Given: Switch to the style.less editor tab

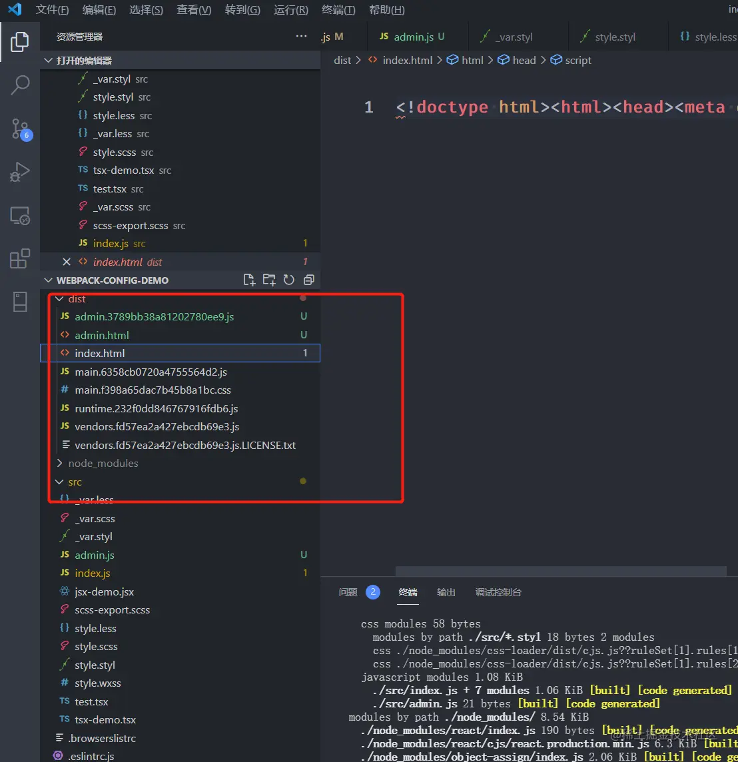Looking at the screenshot, I should pos(703,37).
